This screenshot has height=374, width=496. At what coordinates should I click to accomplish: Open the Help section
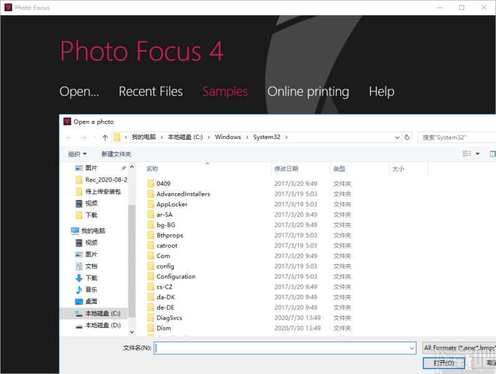coord(381,92)
